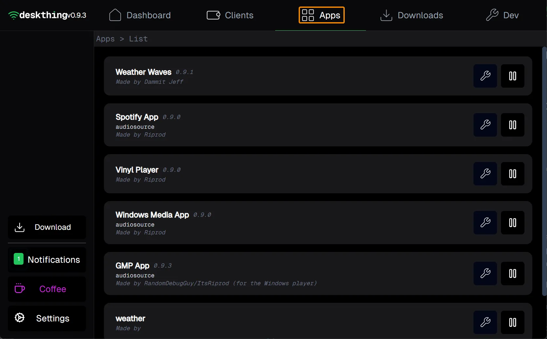This screenshot has height=339, width=547.
Task: Switch to the Dashboard tab
Action: 140,15
